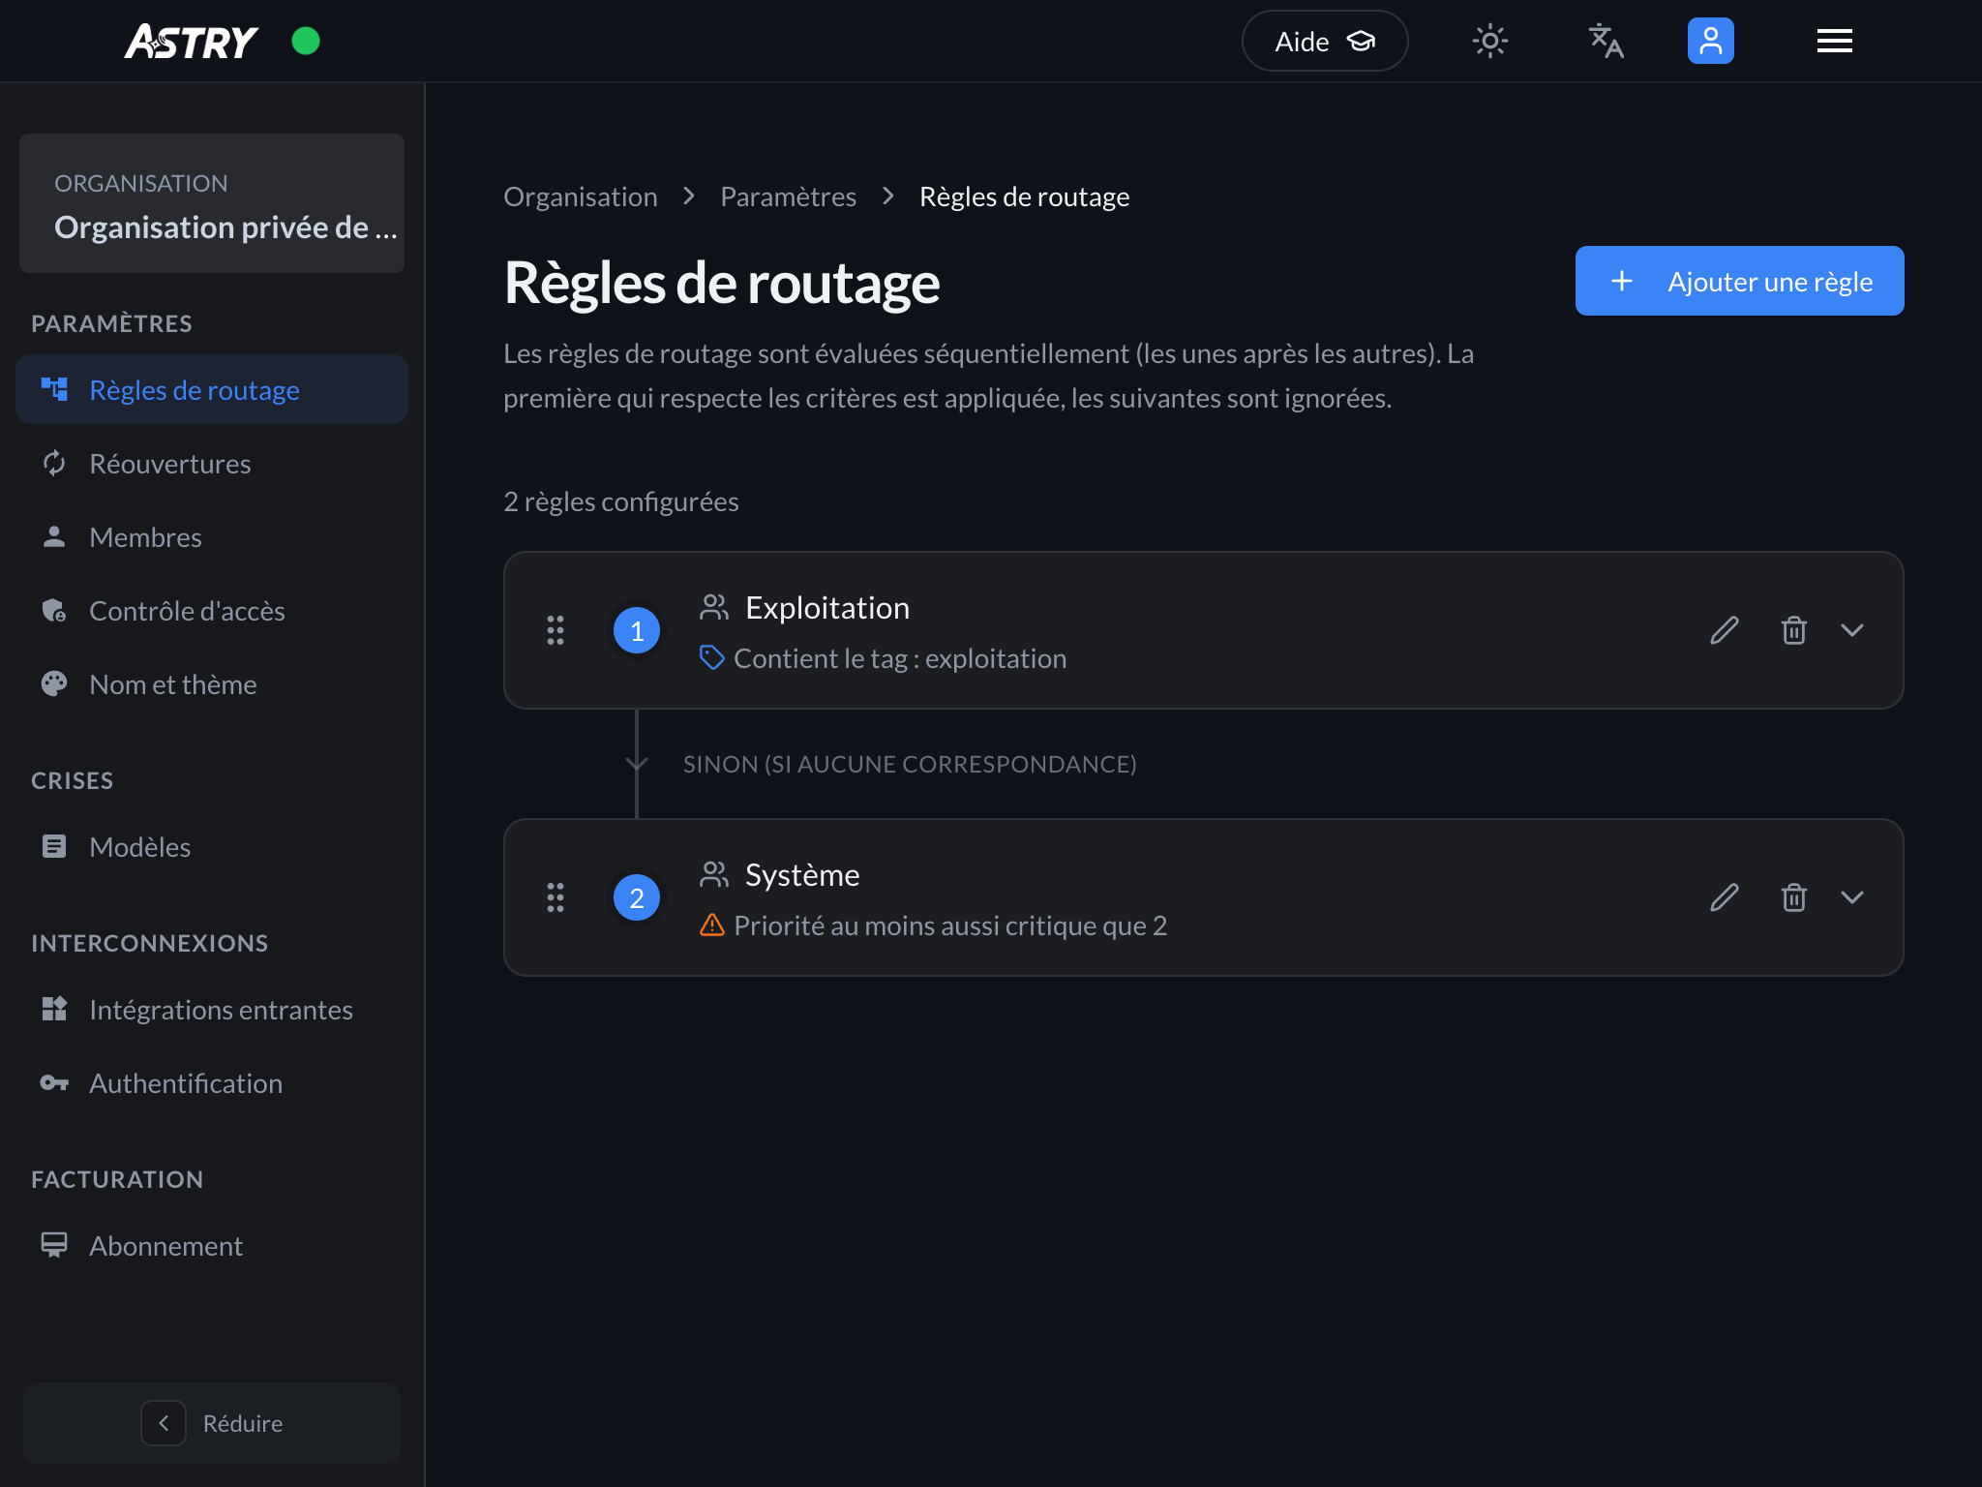
Task: Click the Ajouter une règle button
Action: pyautogui.click(x=1739, y=282)
